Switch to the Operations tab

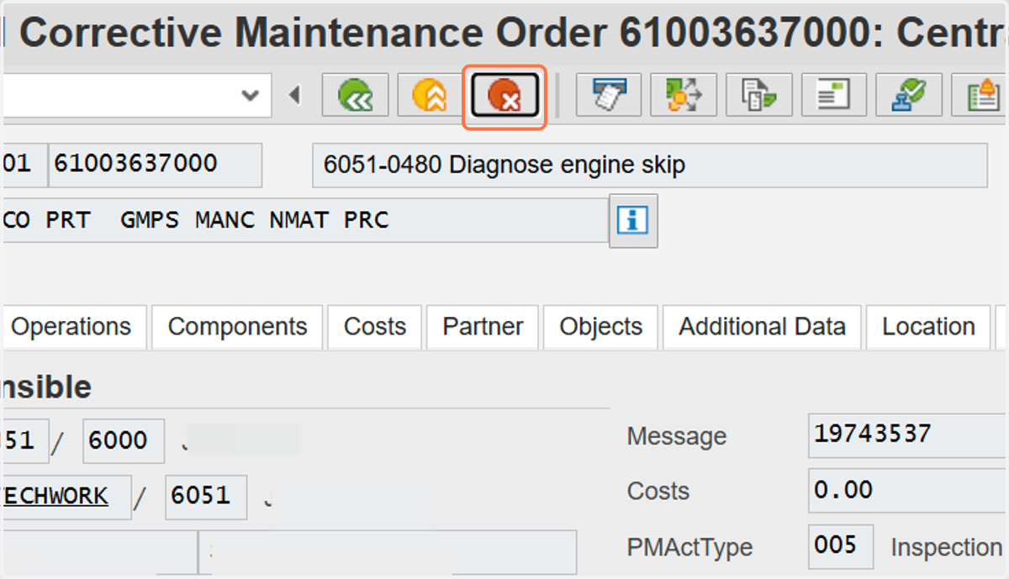(x=71, y=327)
